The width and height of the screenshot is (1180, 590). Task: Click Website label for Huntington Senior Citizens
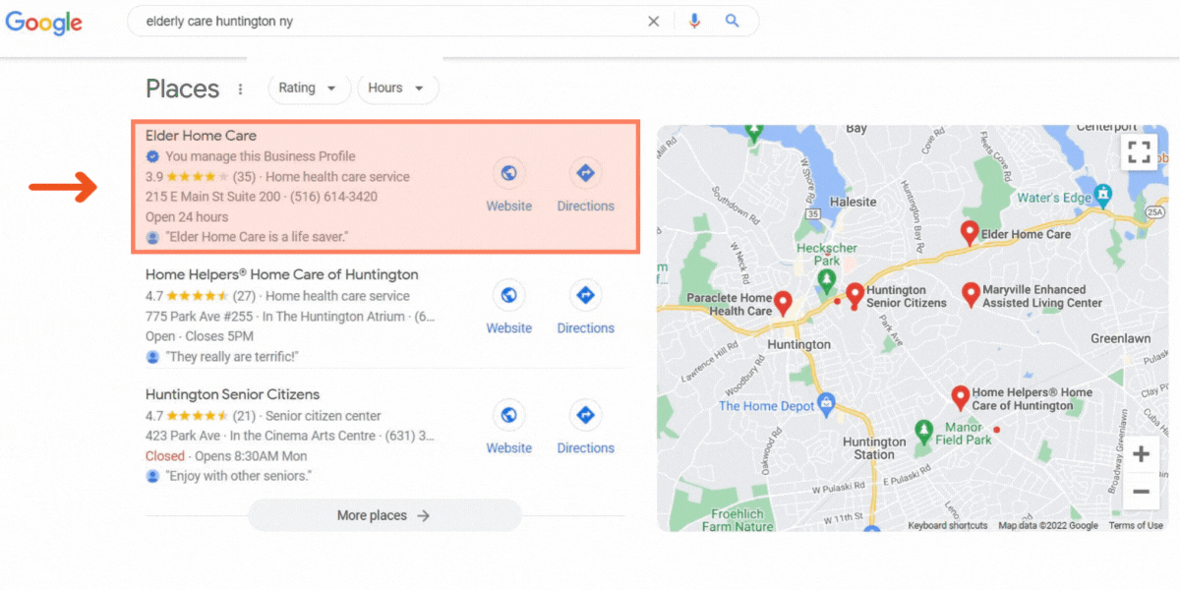[508, 448]
